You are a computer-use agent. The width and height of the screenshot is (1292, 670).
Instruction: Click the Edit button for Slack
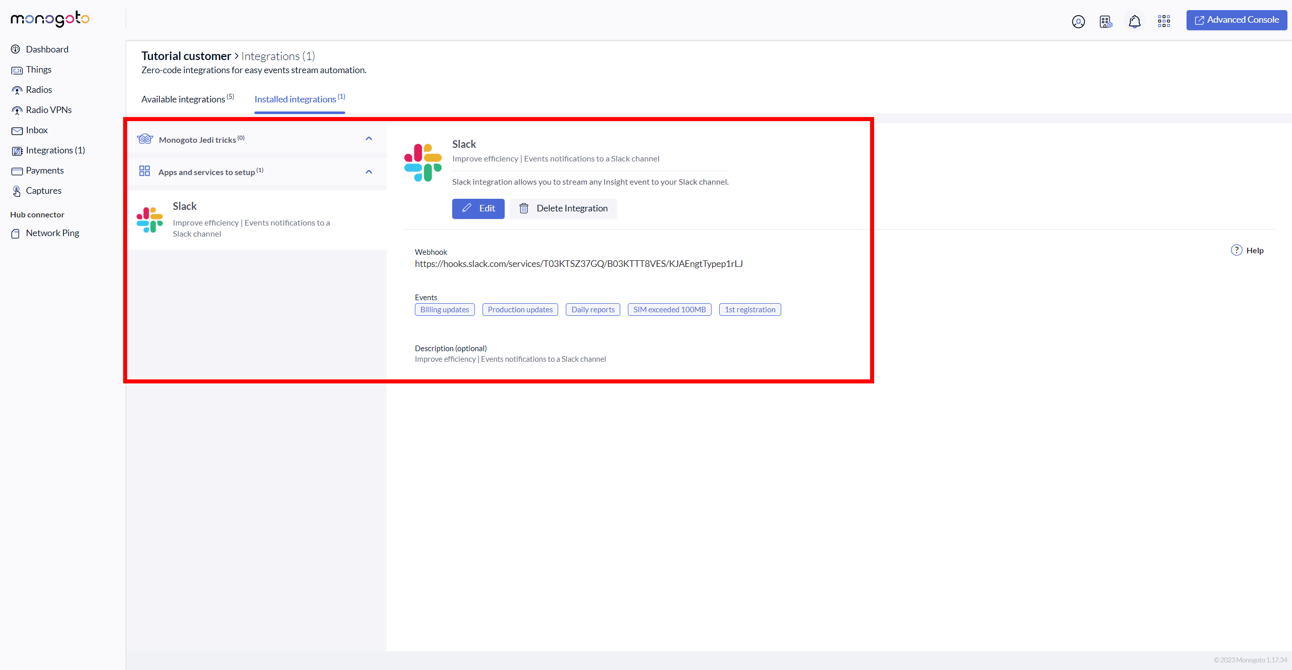coord(478,208)
